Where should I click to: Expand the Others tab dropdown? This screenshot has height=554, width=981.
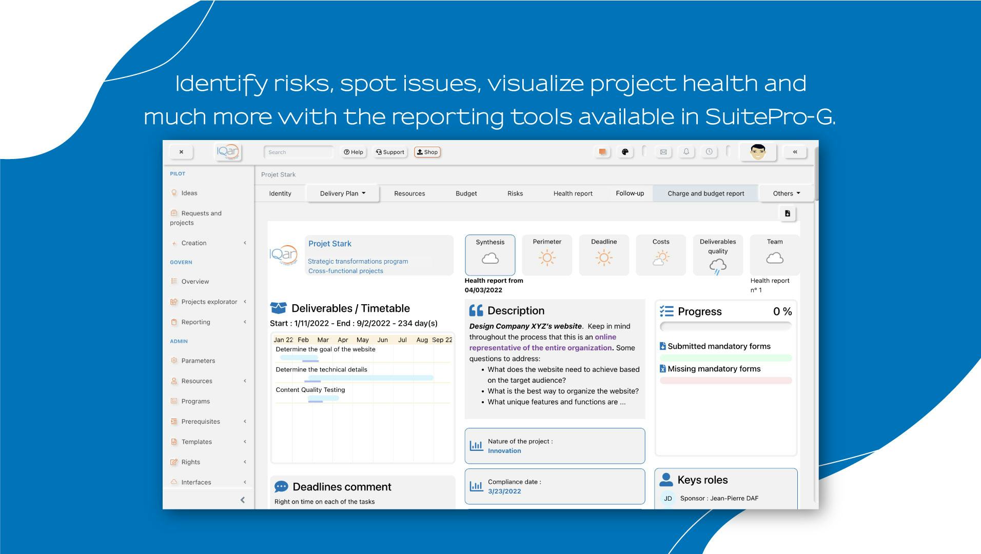pyautogui.click(x=786, y=193)
